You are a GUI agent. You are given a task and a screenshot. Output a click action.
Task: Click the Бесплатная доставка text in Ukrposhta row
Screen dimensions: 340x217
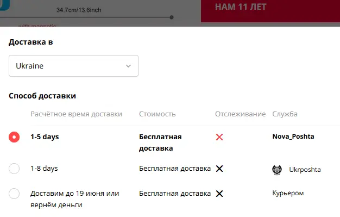pyautogui.click(x=175, y=169)
